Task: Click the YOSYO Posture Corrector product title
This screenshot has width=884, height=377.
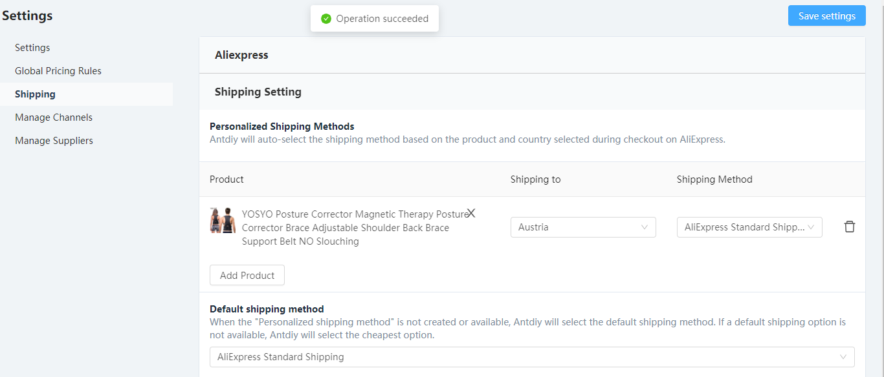Action: tap(355, 228)
